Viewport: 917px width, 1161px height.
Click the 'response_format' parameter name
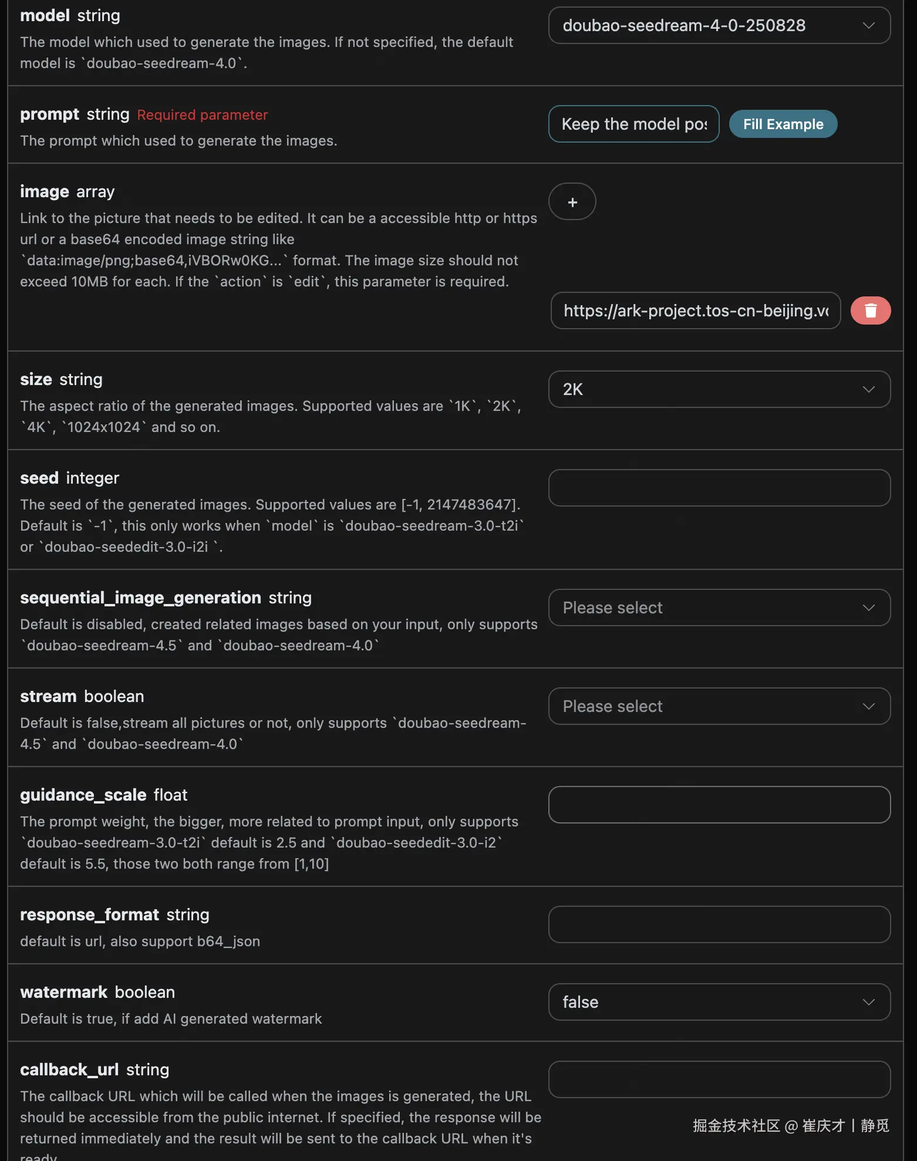pos(90,915)
